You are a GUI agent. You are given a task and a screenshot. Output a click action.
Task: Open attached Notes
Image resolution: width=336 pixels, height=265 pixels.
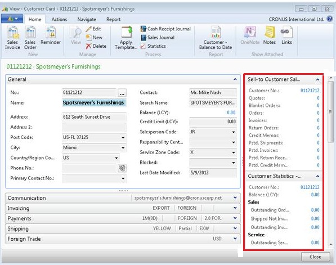coord(270,35)
